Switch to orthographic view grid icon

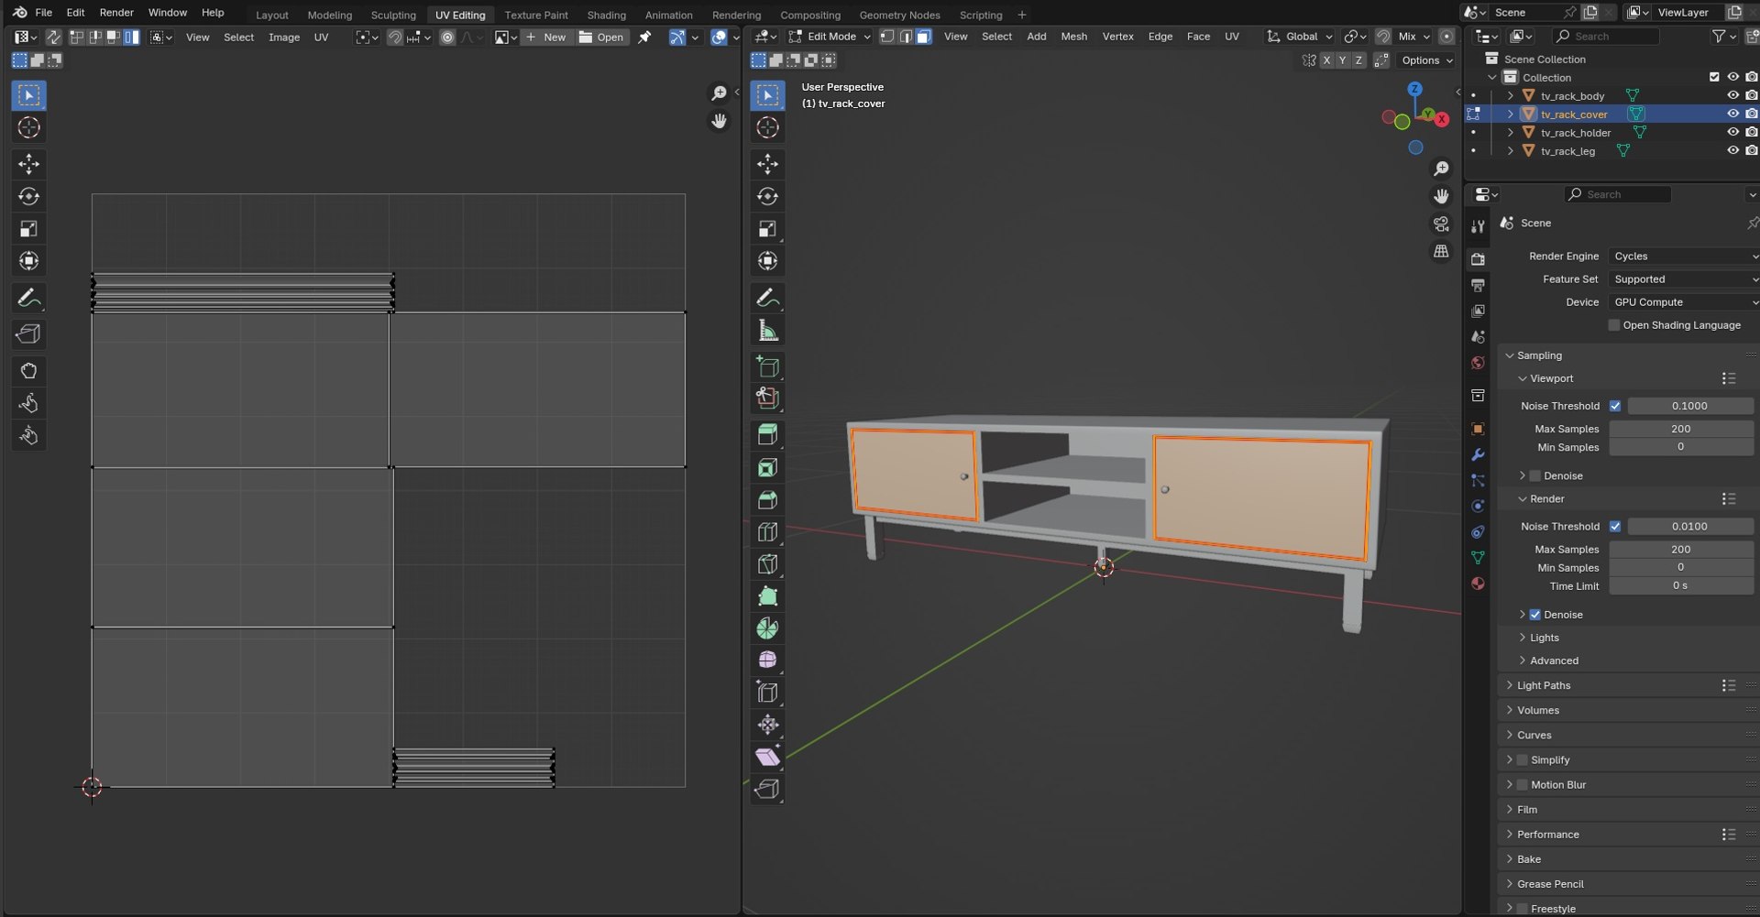[x=1441, y=251]
